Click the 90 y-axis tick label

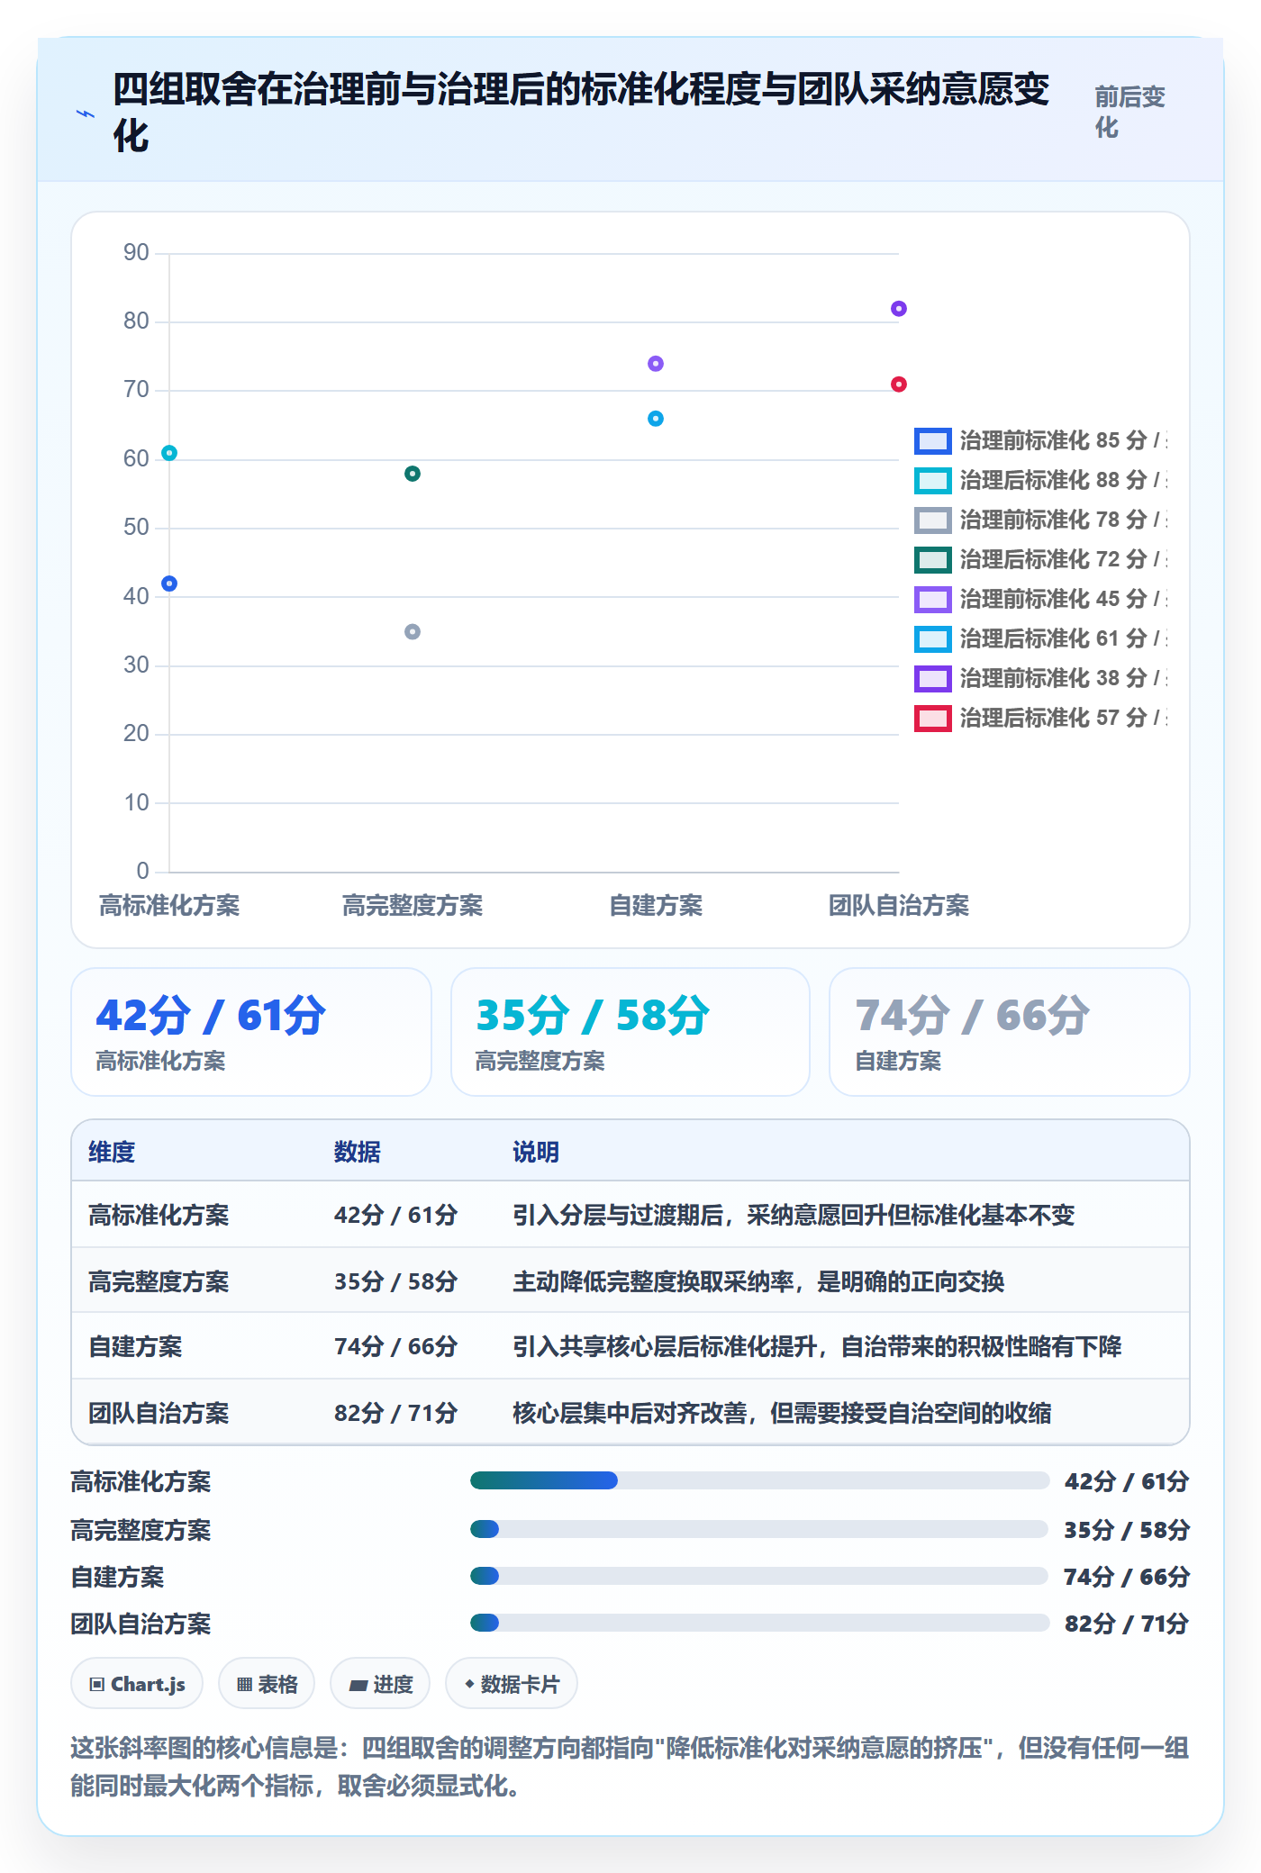136,253
